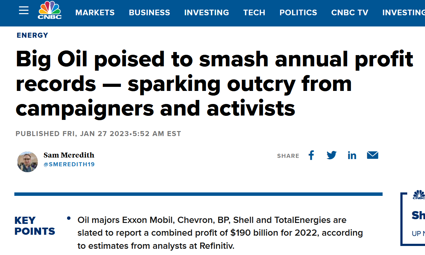Click the key point about $190 billion profit
Viewport: 425px width, 255px height.
[220, 233]
